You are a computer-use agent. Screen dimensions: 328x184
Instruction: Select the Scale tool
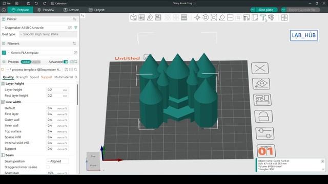214,17
